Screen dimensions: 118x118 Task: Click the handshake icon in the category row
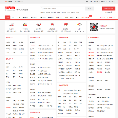pos(38,25)
